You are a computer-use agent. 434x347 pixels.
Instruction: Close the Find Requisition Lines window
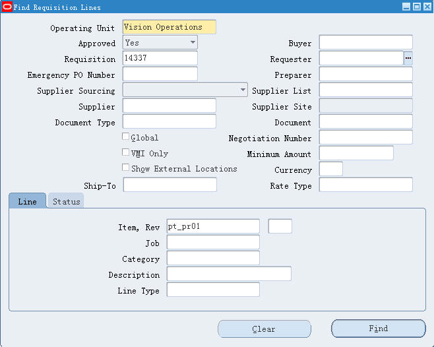point(427,7)
